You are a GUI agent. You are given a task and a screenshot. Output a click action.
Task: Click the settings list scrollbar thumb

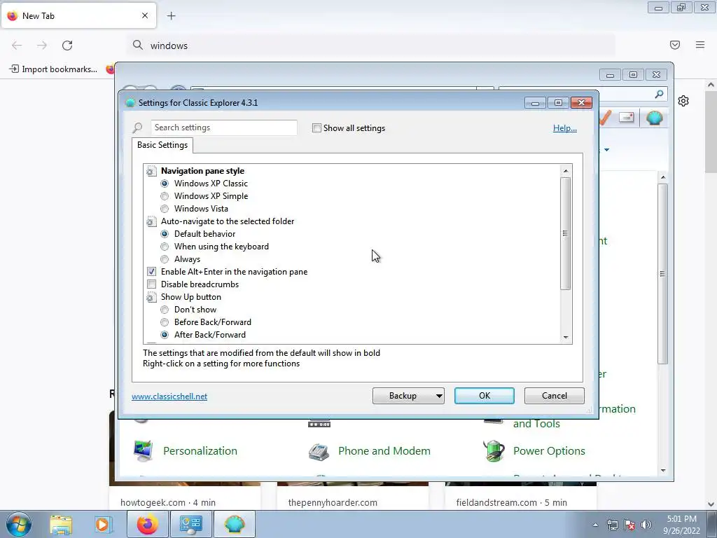(x=566, y=233)
